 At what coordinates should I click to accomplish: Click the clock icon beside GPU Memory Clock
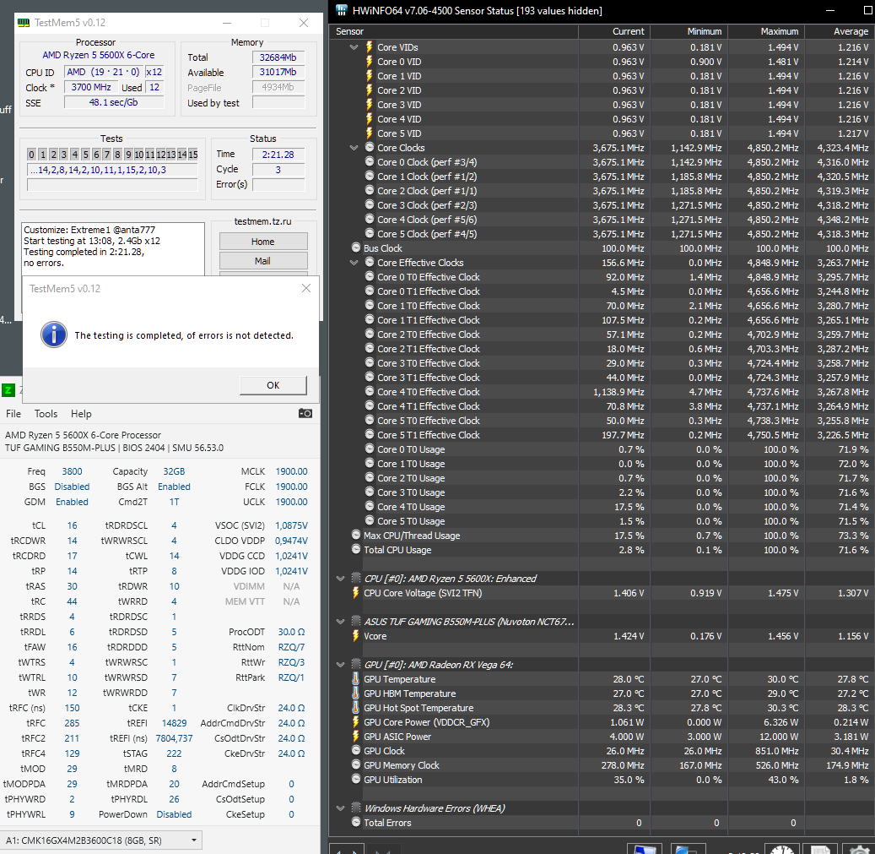356,764
